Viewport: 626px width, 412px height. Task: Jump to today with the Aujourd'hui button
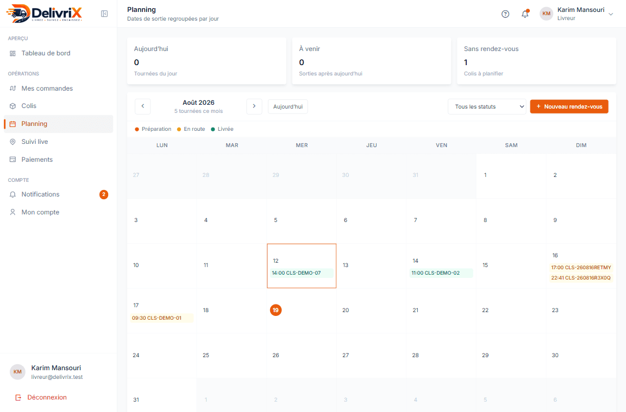(288, 106)
